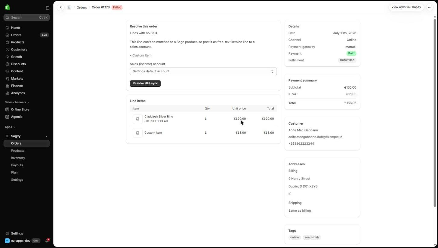This screenshot has height=248, width=438.
Task: Click the Sagify breadcrumb app icon
Action: (69, 8)
